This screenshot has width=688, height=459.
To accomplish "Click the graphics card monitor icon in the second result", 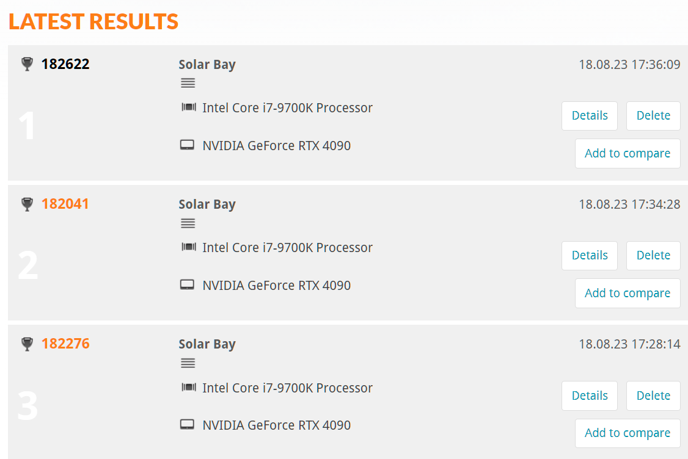I will [x=187, y=285].
